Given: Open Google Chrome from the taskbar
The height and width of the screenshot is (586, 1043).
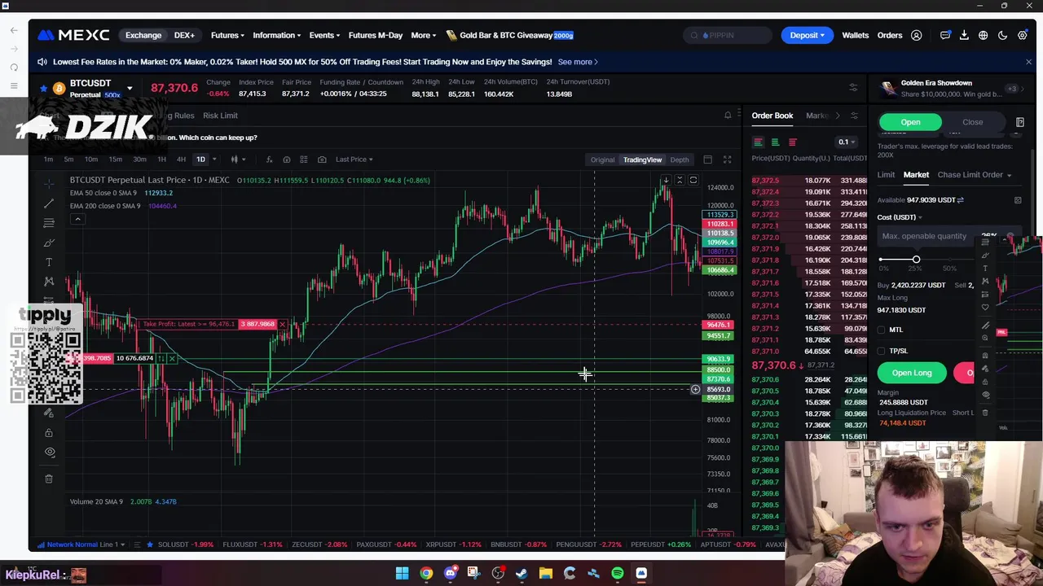Looking at the screenshot, I should [x=426, y=574].
